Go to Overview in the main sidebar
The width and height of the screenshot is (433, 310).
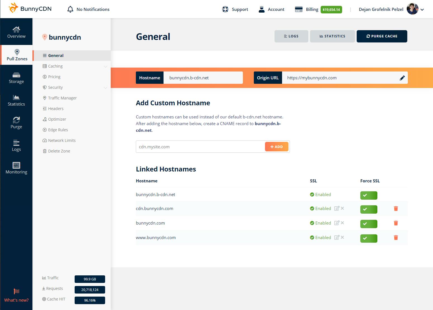click(x=16, y=32)
